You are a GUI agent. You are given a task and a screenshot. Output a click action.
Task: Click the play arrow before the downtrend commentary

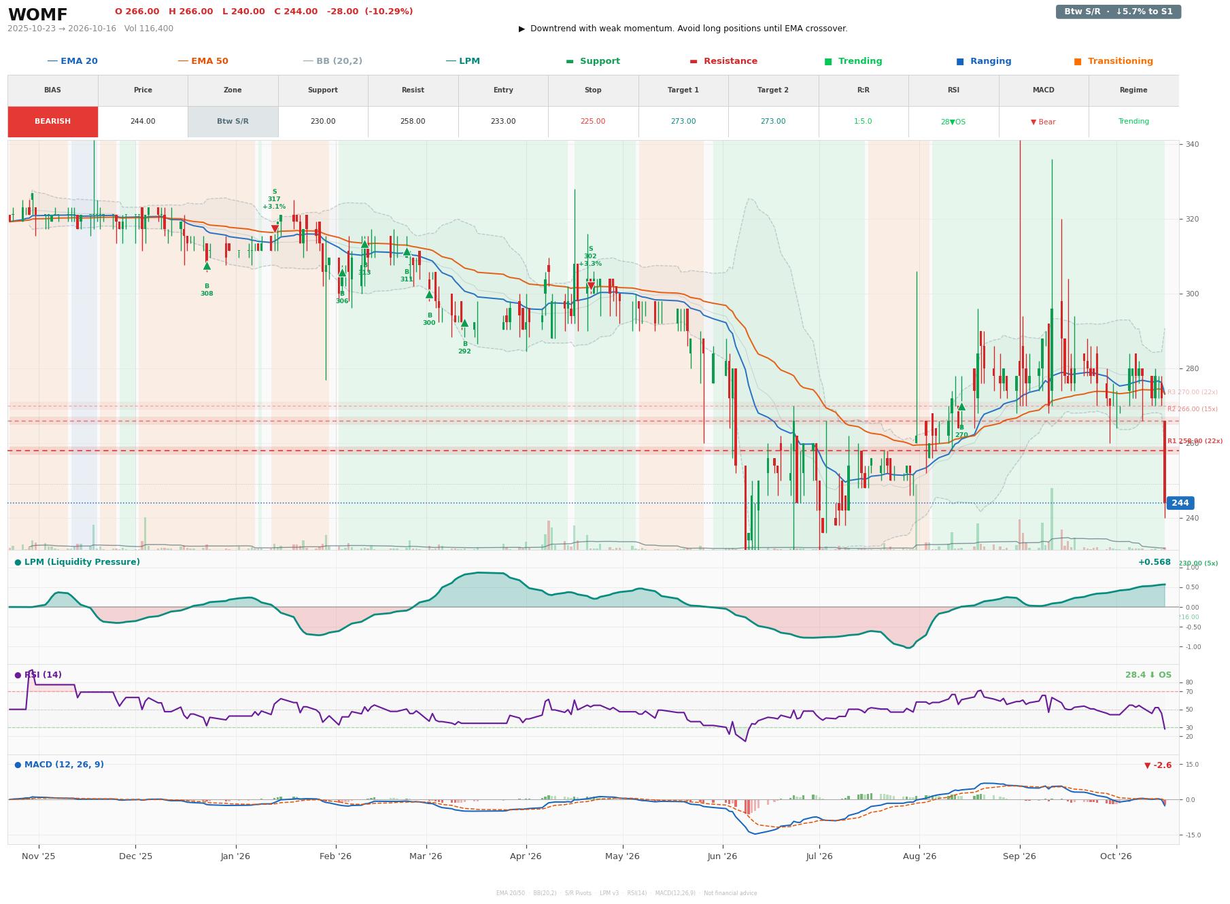pyautogui.click(x=522, y=29)
